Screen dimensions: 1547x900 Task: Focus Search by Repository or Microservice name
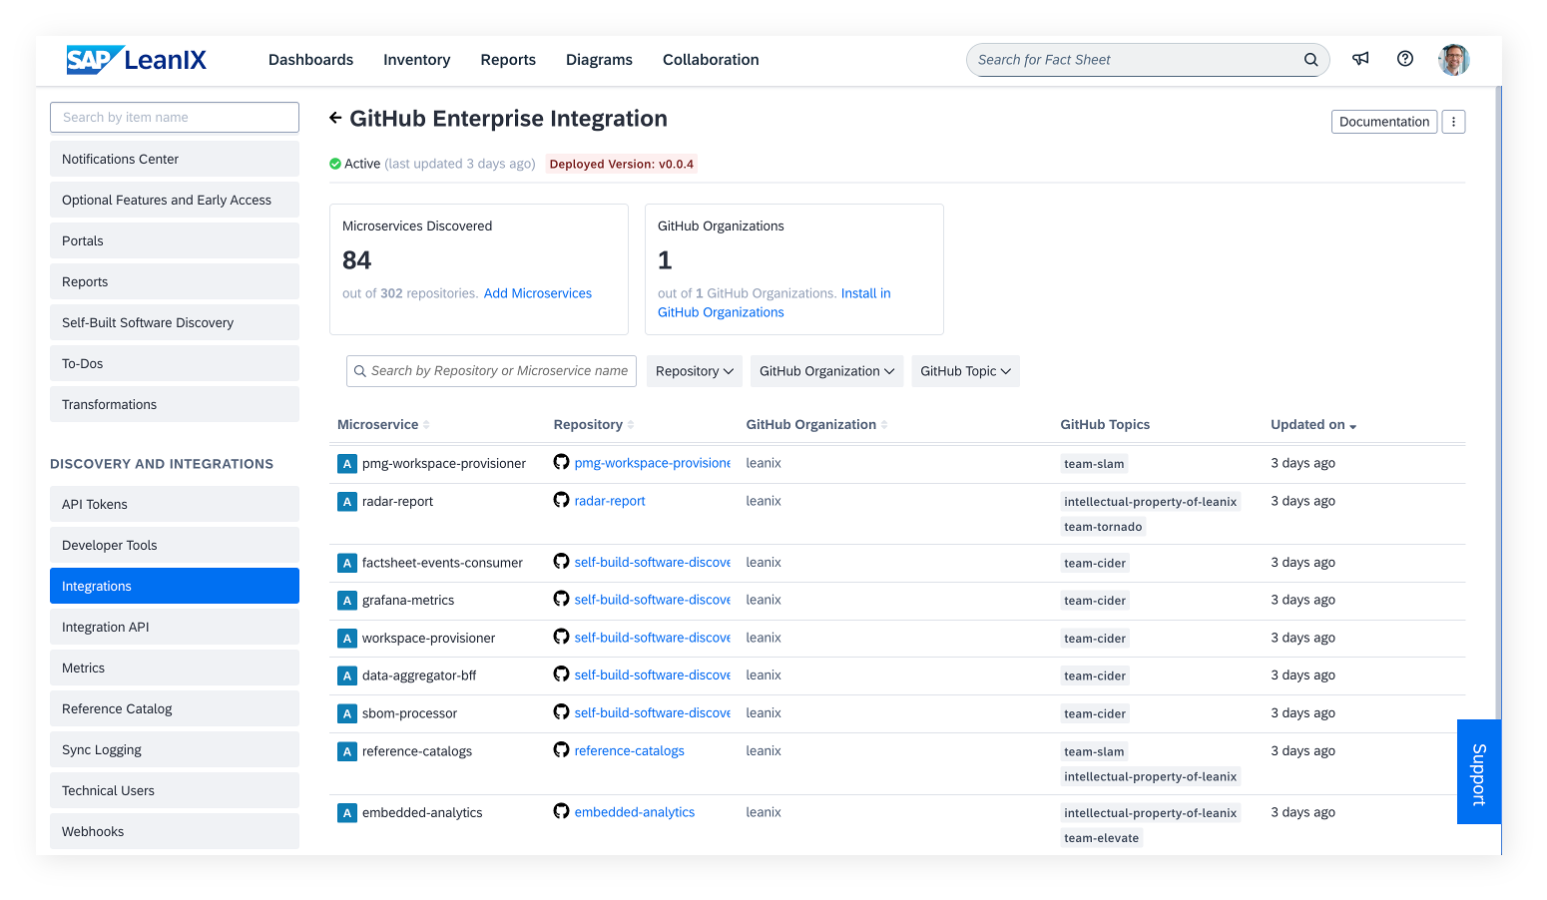(x=491, y=371)
